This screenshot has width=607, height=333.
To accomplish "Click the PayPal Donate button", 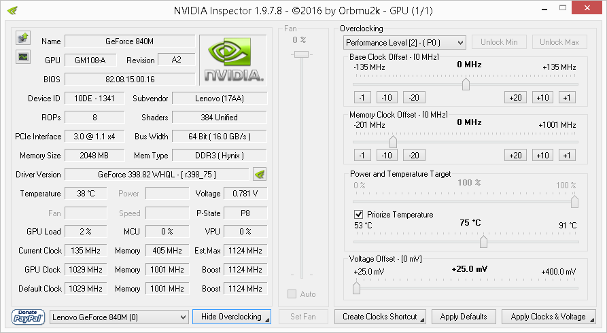I will tap(28, 317).
